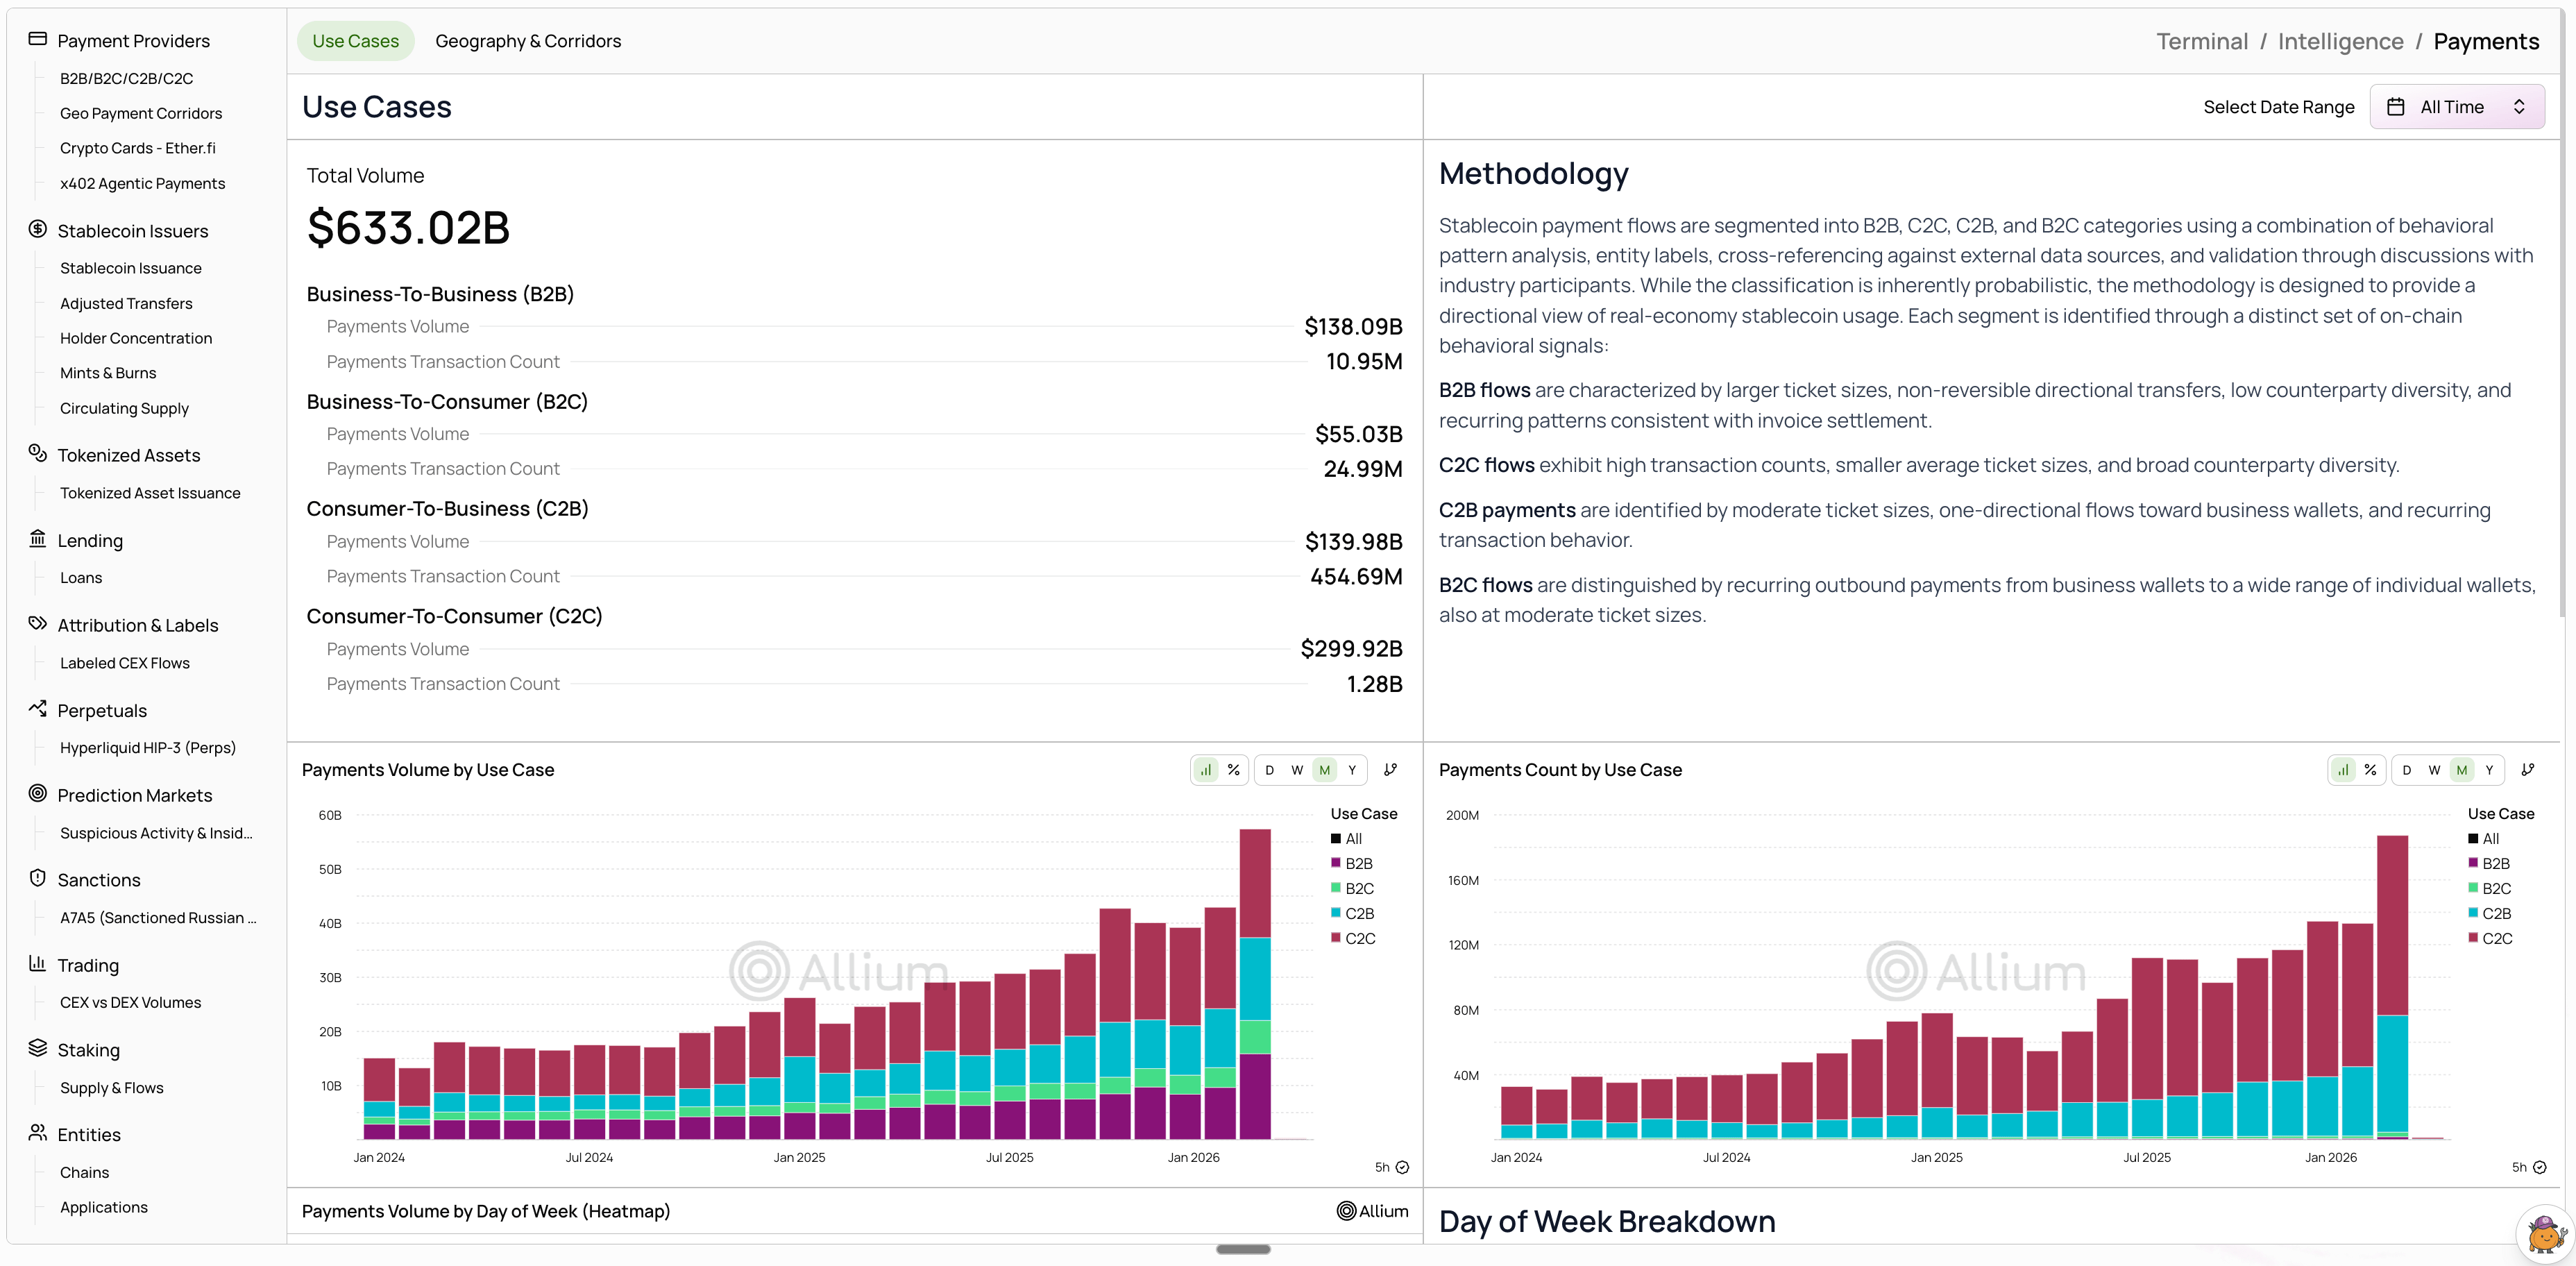2576x1266 pixels.
Task: Set Payments Count chart to Weekly granularity
Action: [2434, 770]
